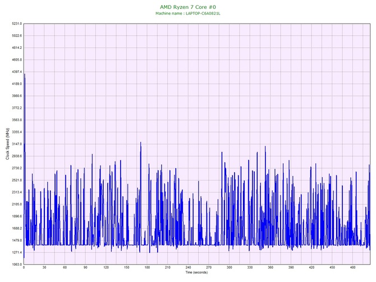376x282 pixels.
Task: Select the 30 seconds x-axis tick
Action: pos(44,267)
